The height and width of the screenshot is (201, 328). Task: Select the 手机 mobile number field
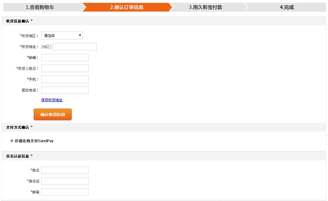(x=65, y=79)
